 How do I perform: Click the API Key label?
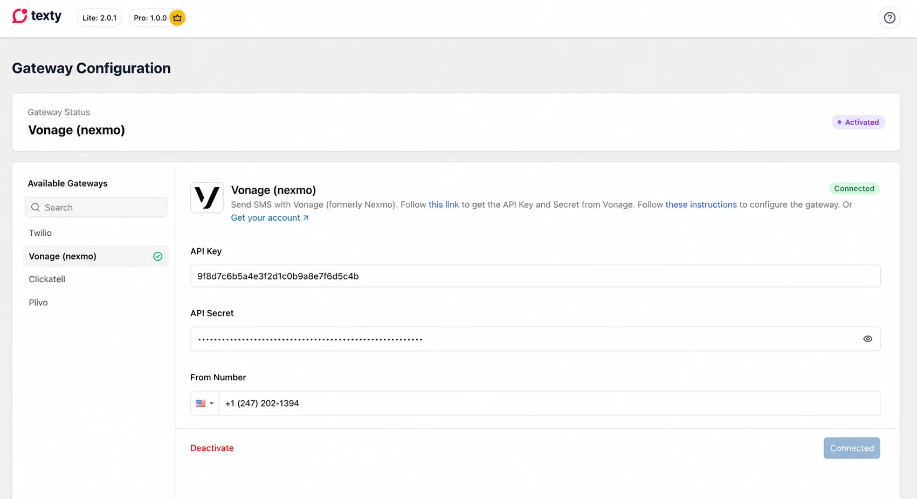click(x=206, y=251)
